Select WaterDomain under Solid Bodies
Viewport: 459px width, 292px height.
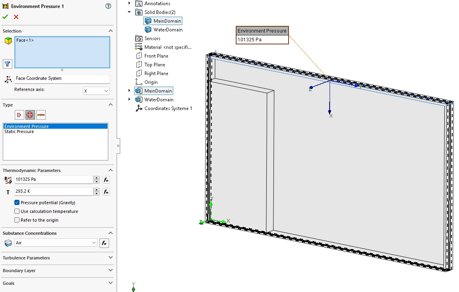[x=168, y=30]
